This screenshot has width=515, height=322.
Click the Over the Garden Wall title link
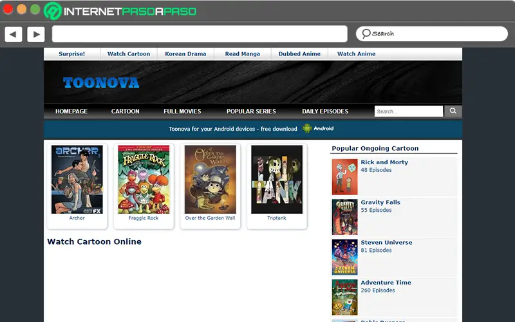pos(211,218)
